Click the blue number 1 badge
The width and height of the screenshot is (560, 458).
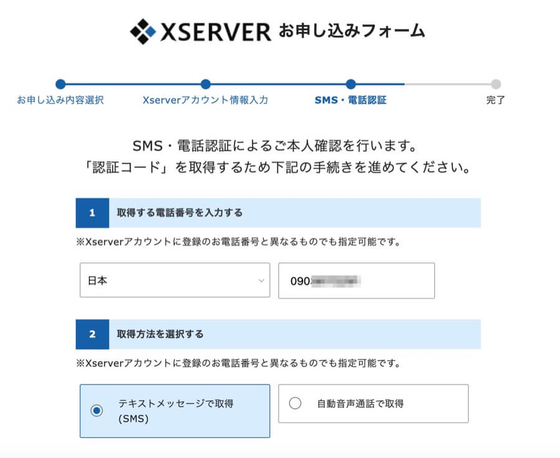[x=92, y=213]
